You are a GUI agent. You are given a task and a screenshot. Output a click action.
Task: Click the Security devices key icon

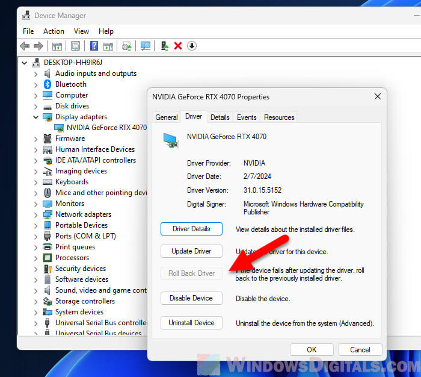[48, 269]
